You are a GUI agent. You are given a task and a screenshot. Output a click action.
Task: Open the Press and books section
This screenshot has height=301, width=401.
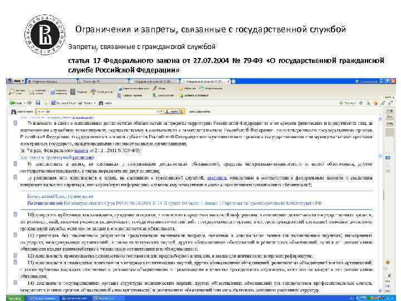click(x=163, y=95)
